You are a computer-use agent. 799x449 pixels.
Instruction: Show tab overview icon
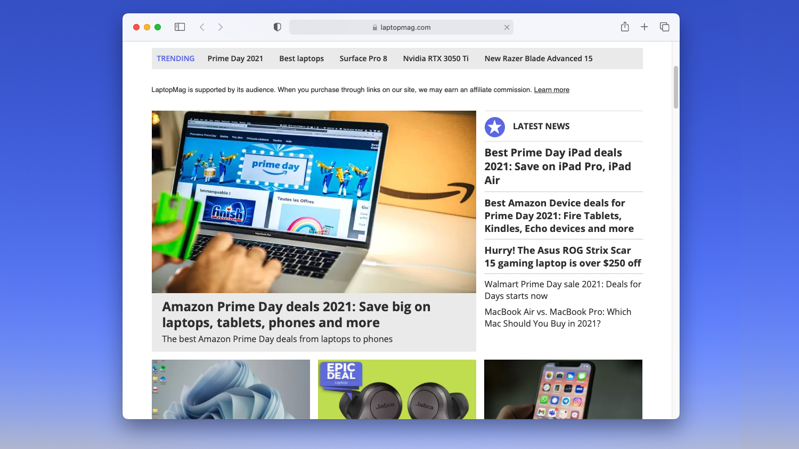tap(664, 27)
